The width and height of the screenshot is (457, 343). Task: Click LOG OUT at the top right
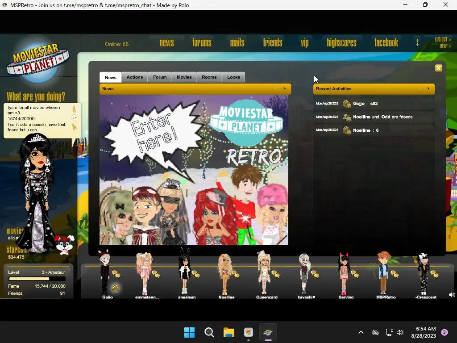(x=443, y=39)
